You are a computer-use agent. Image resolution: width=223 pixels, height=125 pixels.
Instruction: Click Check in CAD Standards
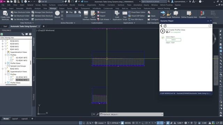pos(152,16)
